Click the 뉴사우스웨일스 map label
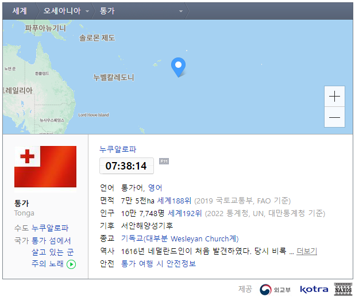355x300 pixels. [x=52, y=120]
